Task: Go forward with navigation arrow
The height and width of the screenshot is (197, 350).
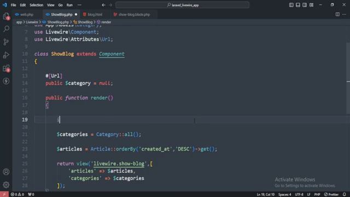Action: click(x=110, y=5)
